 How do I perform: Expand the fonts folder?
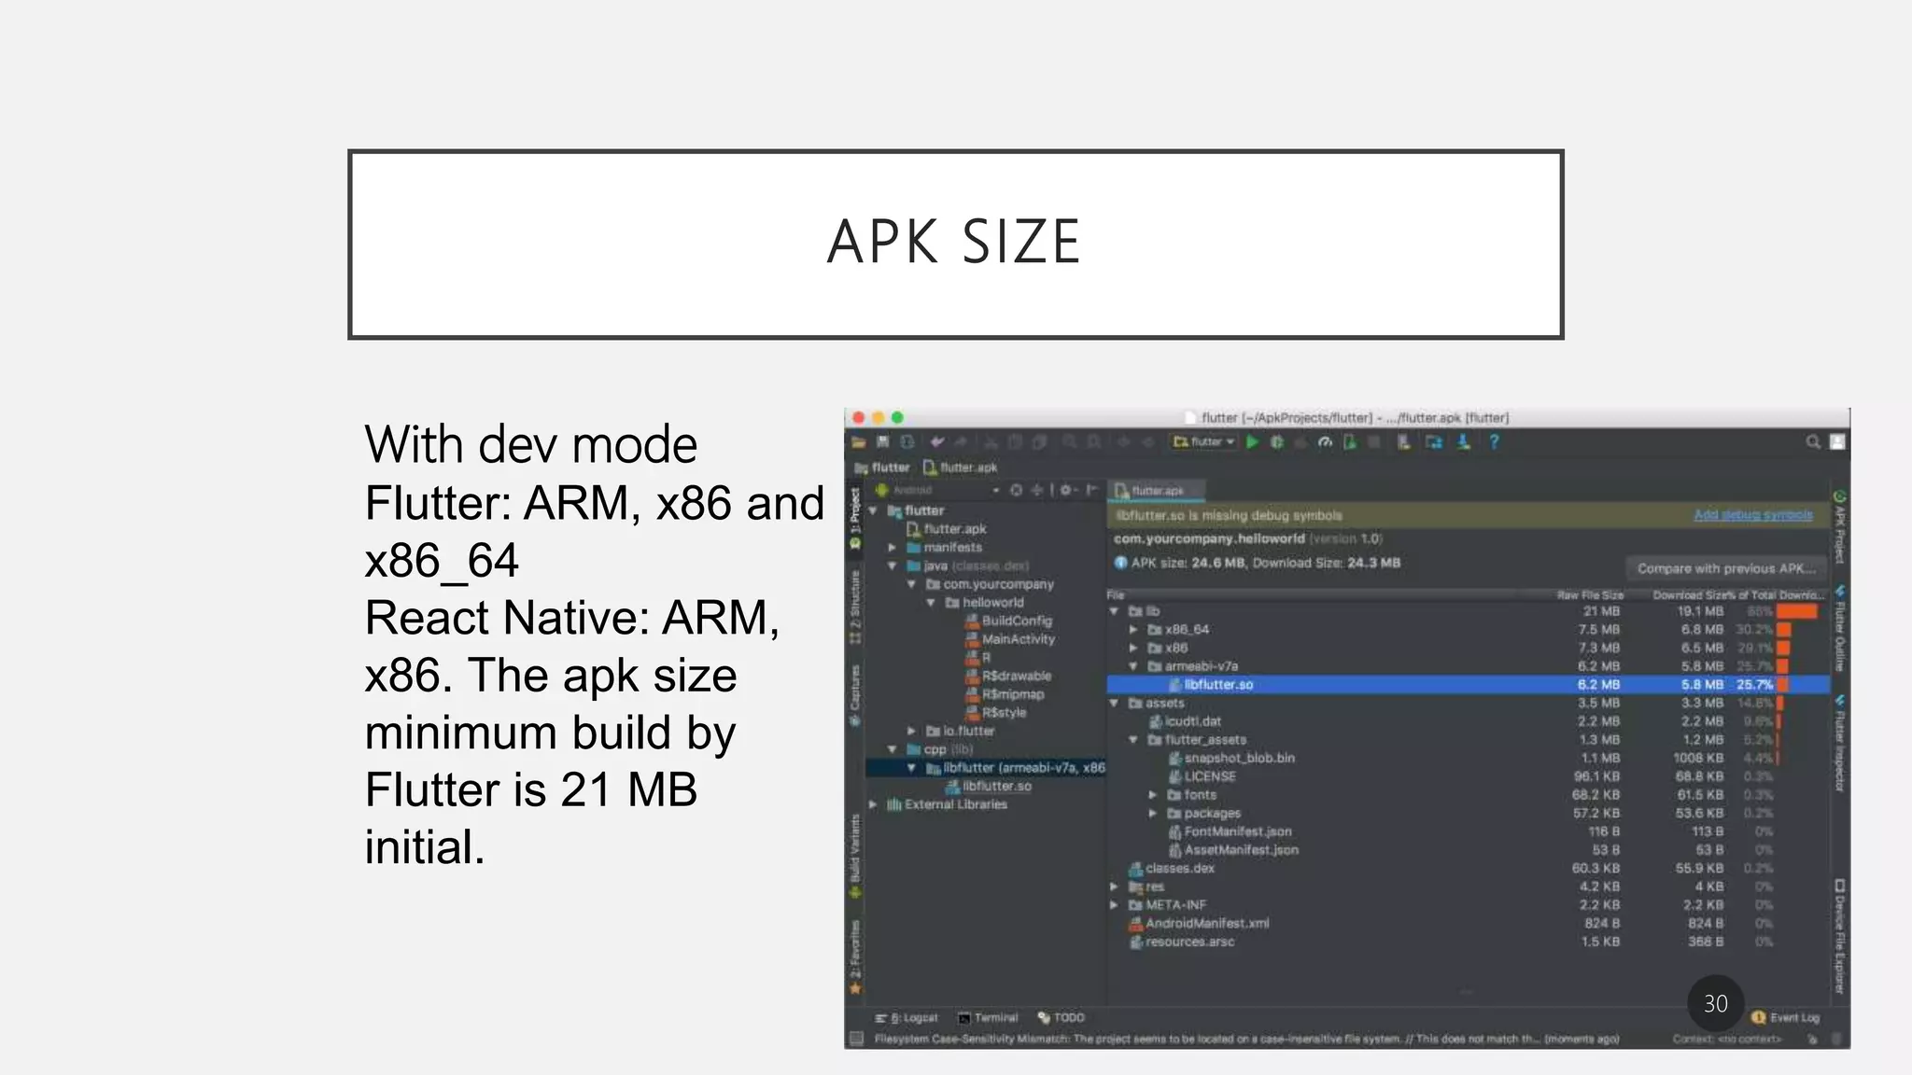[1153, 795]
